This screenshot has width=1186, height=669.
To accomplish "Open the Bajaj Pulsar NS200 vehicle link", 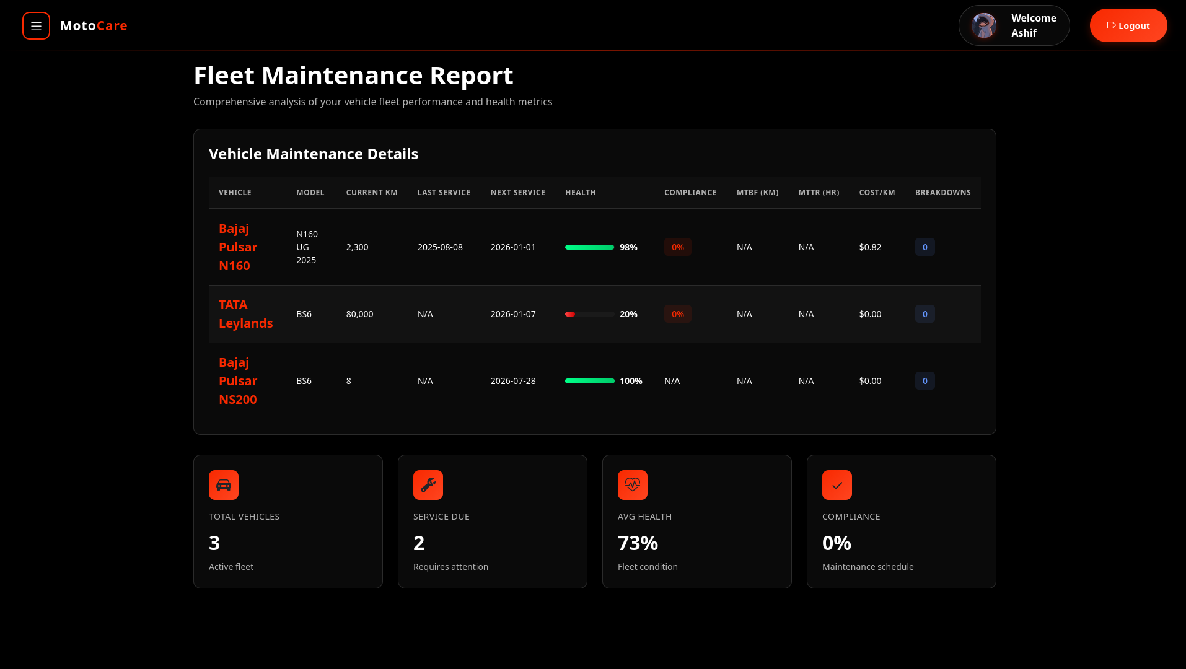I will click(238, 381).
